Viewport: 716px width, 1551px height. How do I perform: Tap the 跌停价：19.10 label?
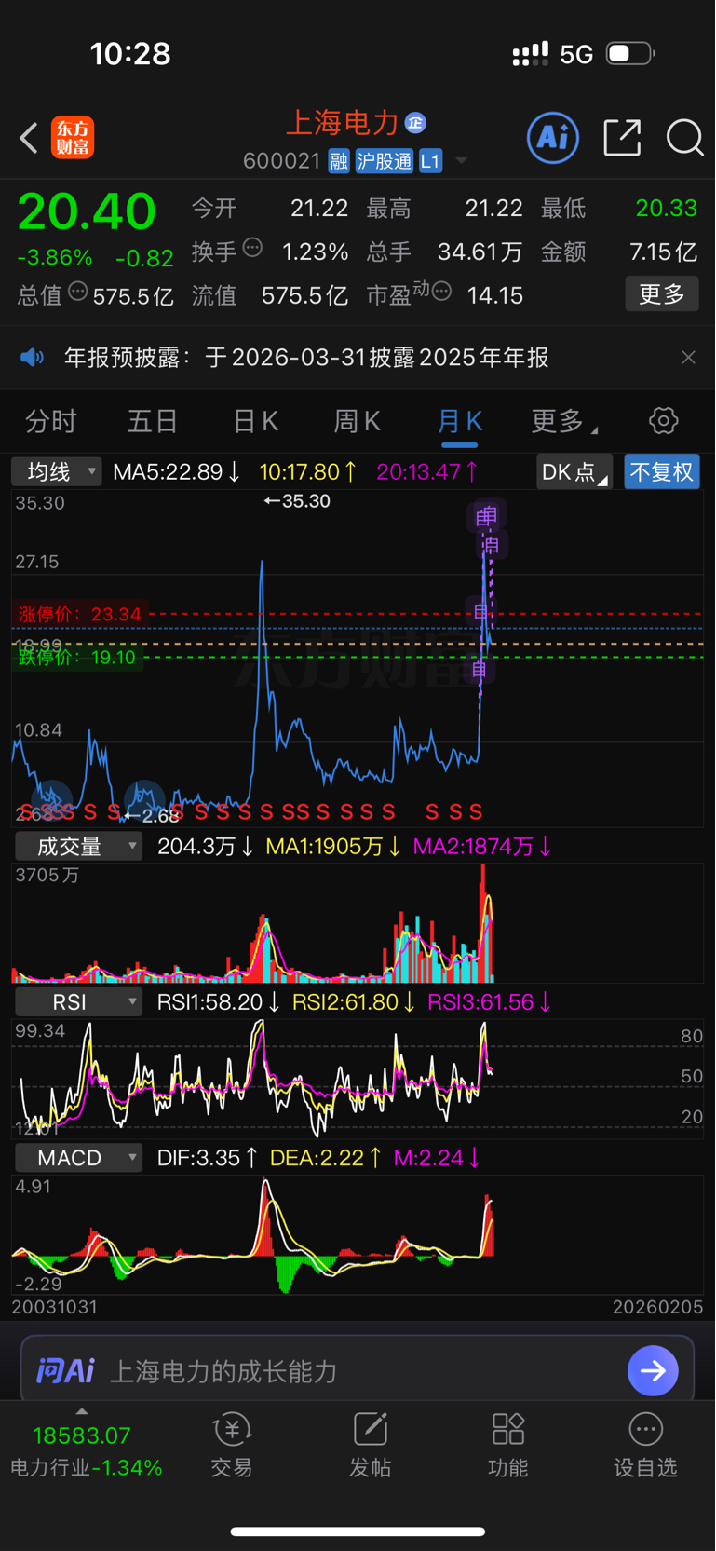coord(76,658)
